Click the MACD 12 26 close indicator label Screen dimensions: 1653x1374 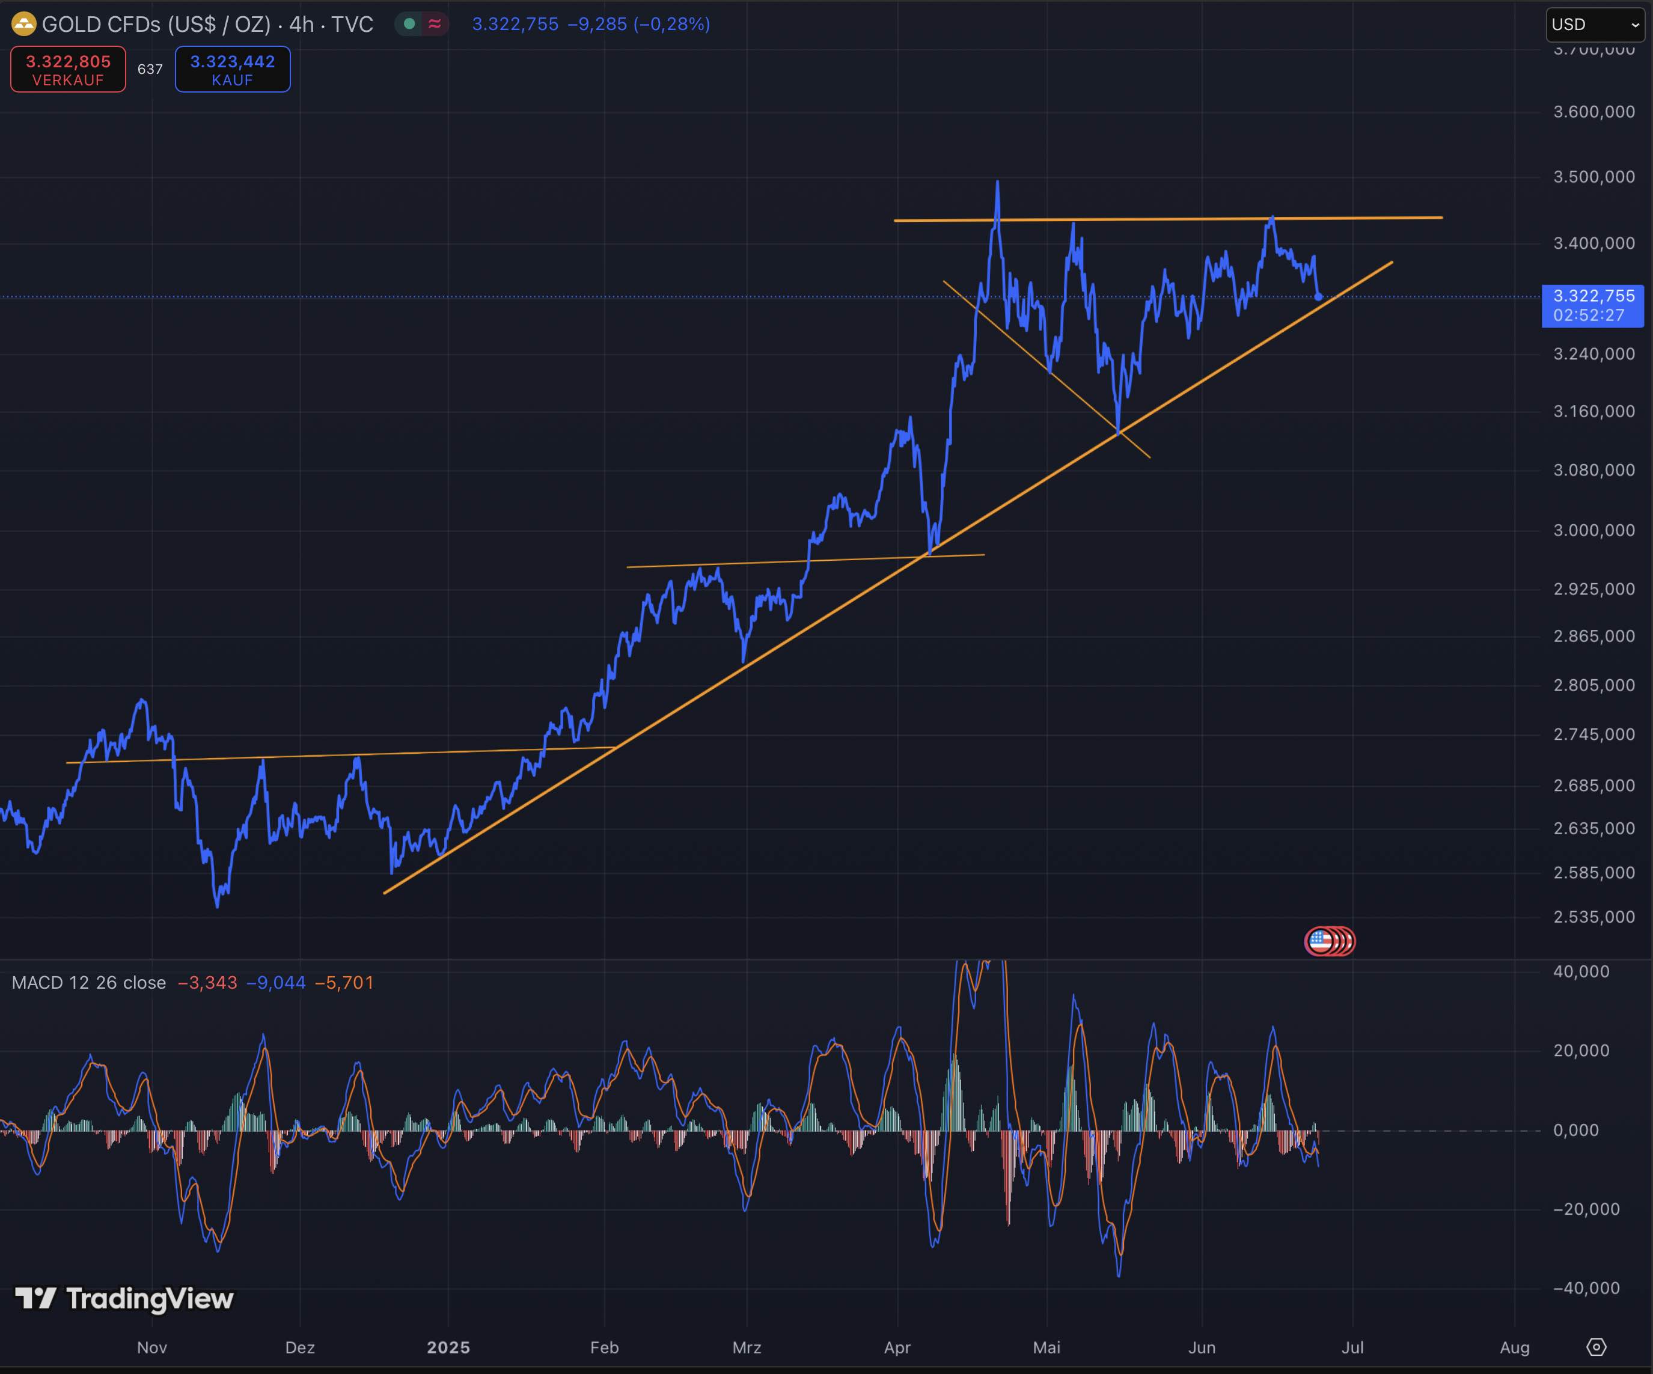(89, 982)
